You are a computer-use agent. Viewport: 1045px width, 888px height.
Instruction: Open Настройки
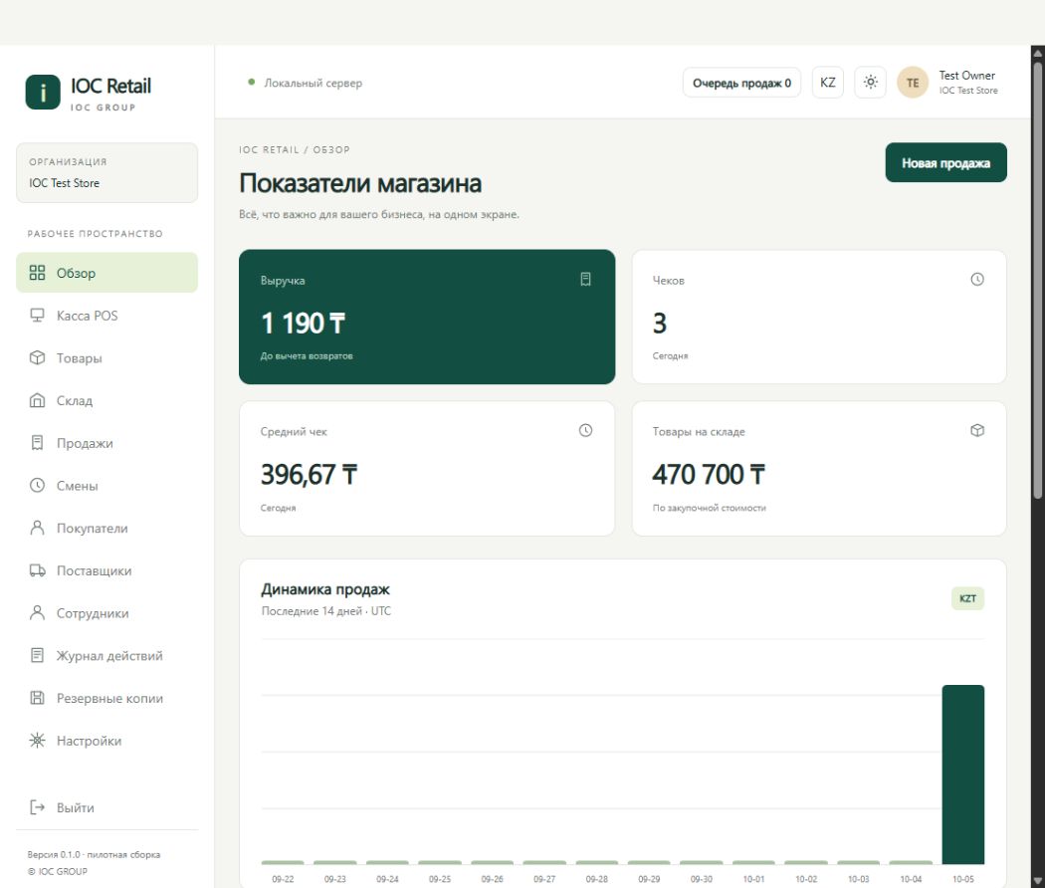[x=106, y=741]
